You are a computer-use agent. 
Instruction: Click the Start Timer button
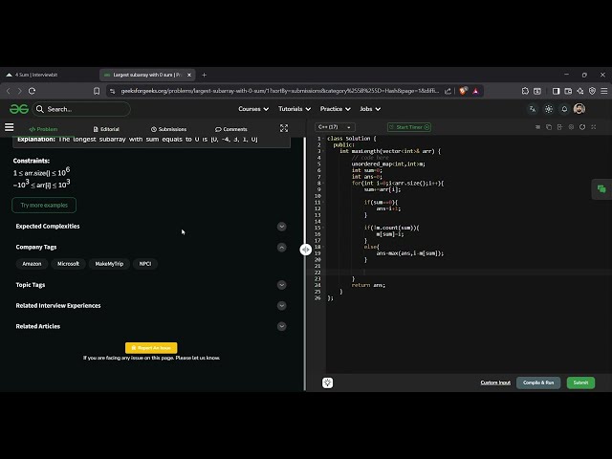[x=409, y=127]
